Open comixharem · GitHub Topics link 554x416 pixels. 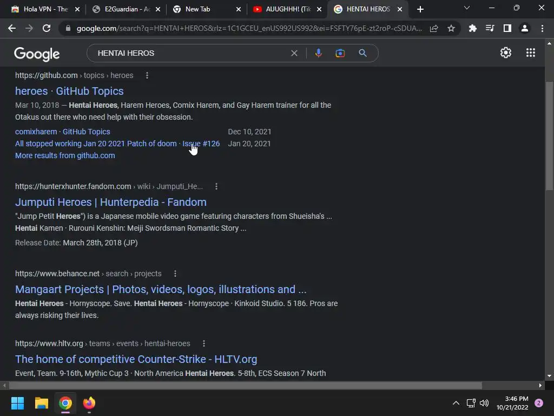point(63,132)
